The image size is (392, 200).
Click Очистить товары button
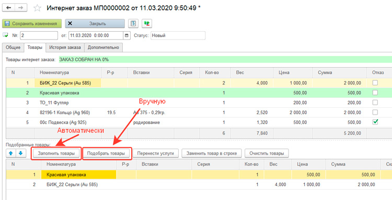(x=267, y=154)
